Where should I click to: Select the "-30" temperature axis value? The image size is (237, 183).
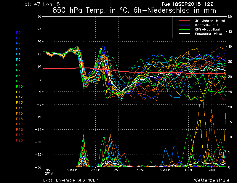pyautogui.click(x=38, y=167)
